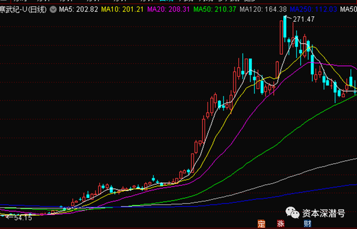The image size is (357, 229).
Task: Select the MA10: 201.21 indicator label
Action: click(123, 9)
